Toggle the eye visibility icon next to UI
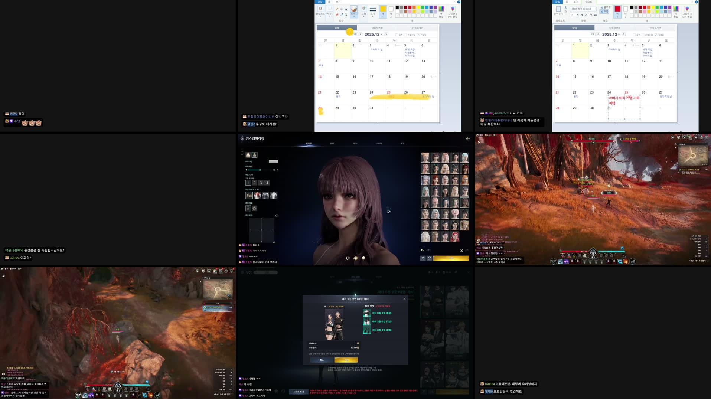 pos(356,258)
